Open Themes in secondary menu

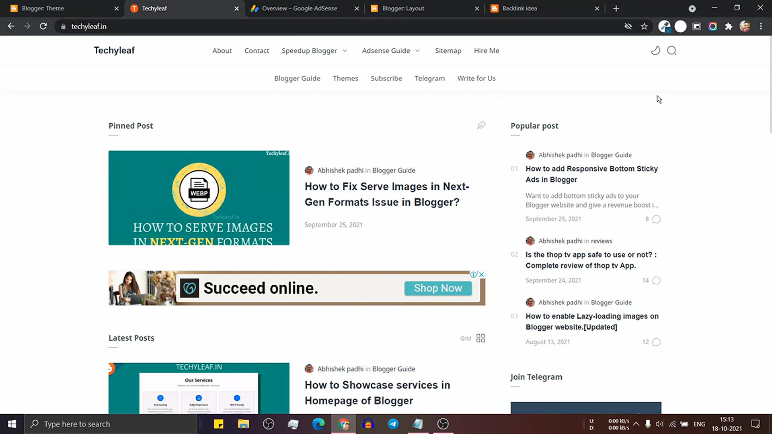(x=345, y=78)
